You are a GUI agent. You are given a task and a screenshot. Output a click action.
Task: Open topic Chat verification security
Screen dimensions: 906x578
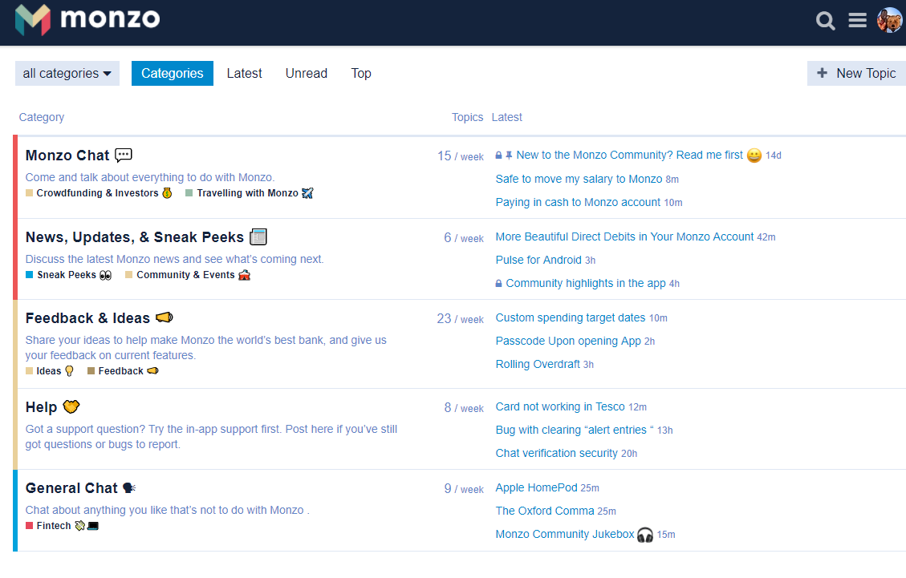[x=556, y=453]
